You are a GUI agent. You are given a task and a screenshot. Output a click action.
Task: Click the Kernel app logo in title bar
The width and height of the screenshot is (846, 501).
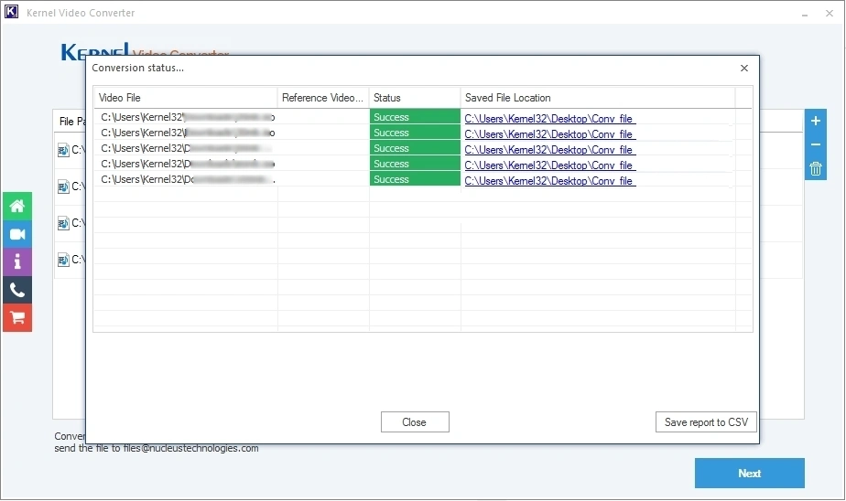tap(11, 12)
